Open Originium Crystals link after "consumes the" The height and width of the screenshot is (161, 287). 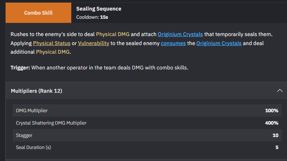click(219, 43)
